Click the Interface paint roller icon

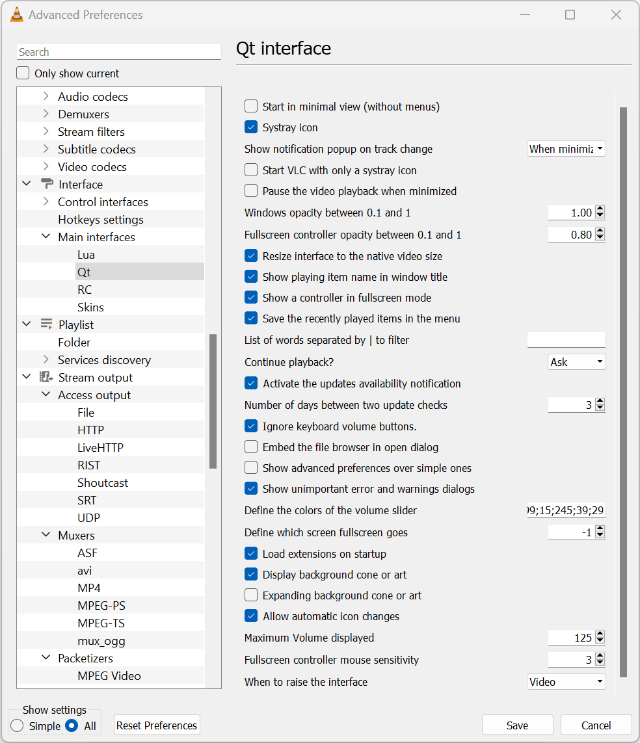coord(46,184)
